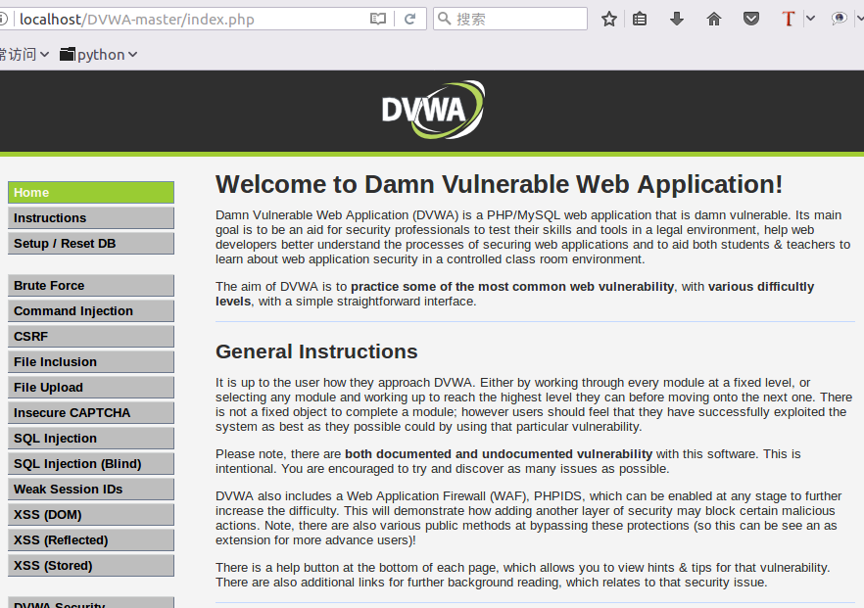Viewport: 864px width, 608px height.
Task: Expand the dropdown next to T icon
Action: [x=810, y=19]
